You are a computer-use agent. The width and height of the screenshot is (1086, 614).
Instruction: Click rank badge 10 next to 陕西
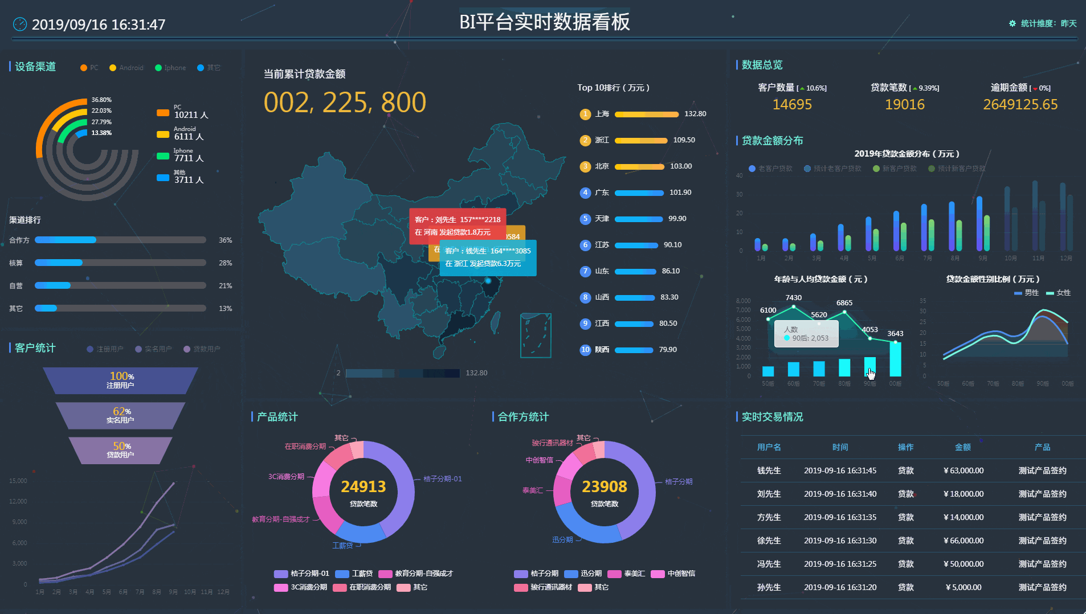585,350
